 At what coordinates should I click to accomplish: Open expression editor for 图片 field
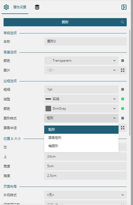click(123, 70)
